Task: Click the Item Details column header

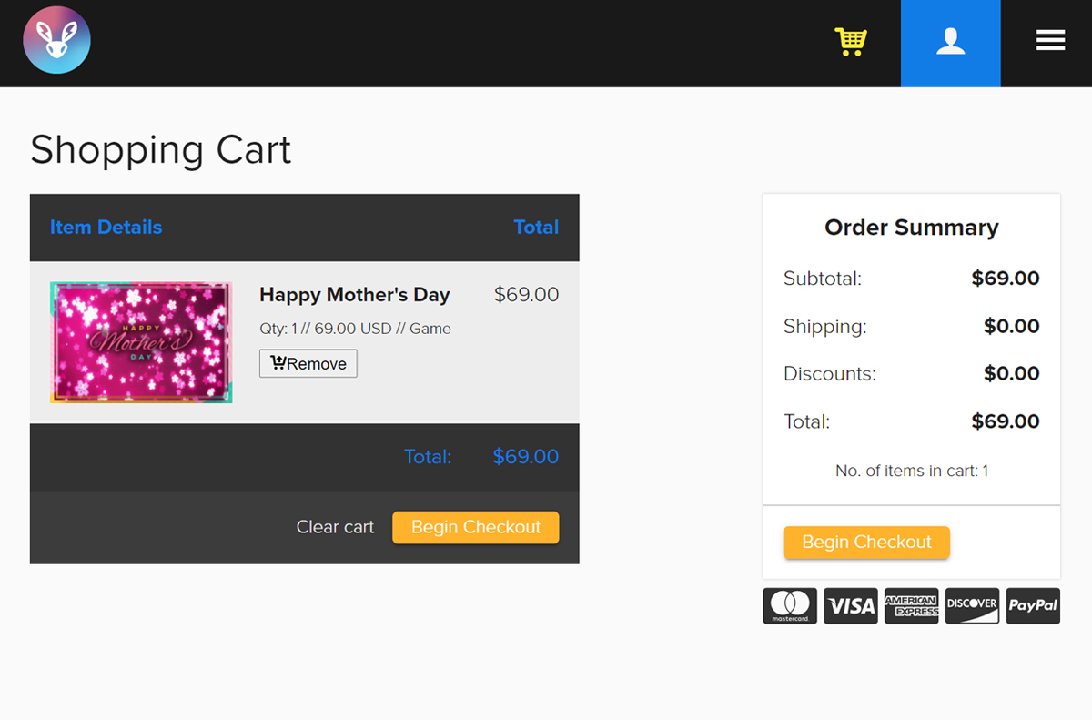Action: coord(106,228)
